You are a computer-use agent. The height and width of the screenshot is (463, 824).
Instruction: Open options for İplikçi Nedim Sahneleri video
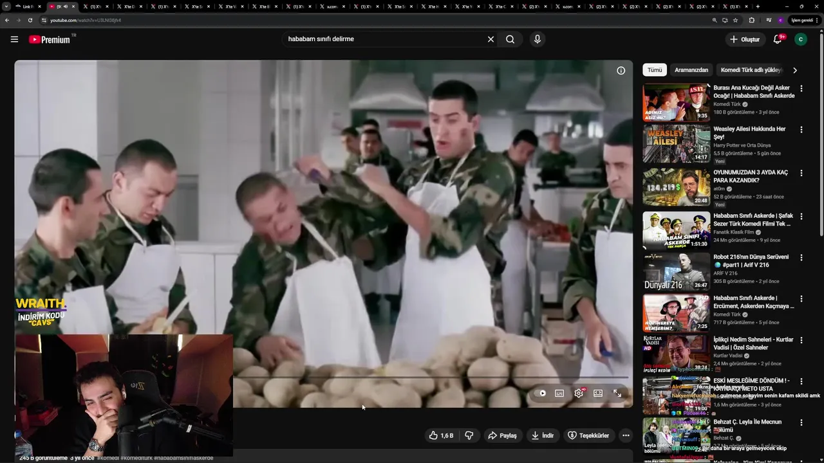click(x=801, y=340)
